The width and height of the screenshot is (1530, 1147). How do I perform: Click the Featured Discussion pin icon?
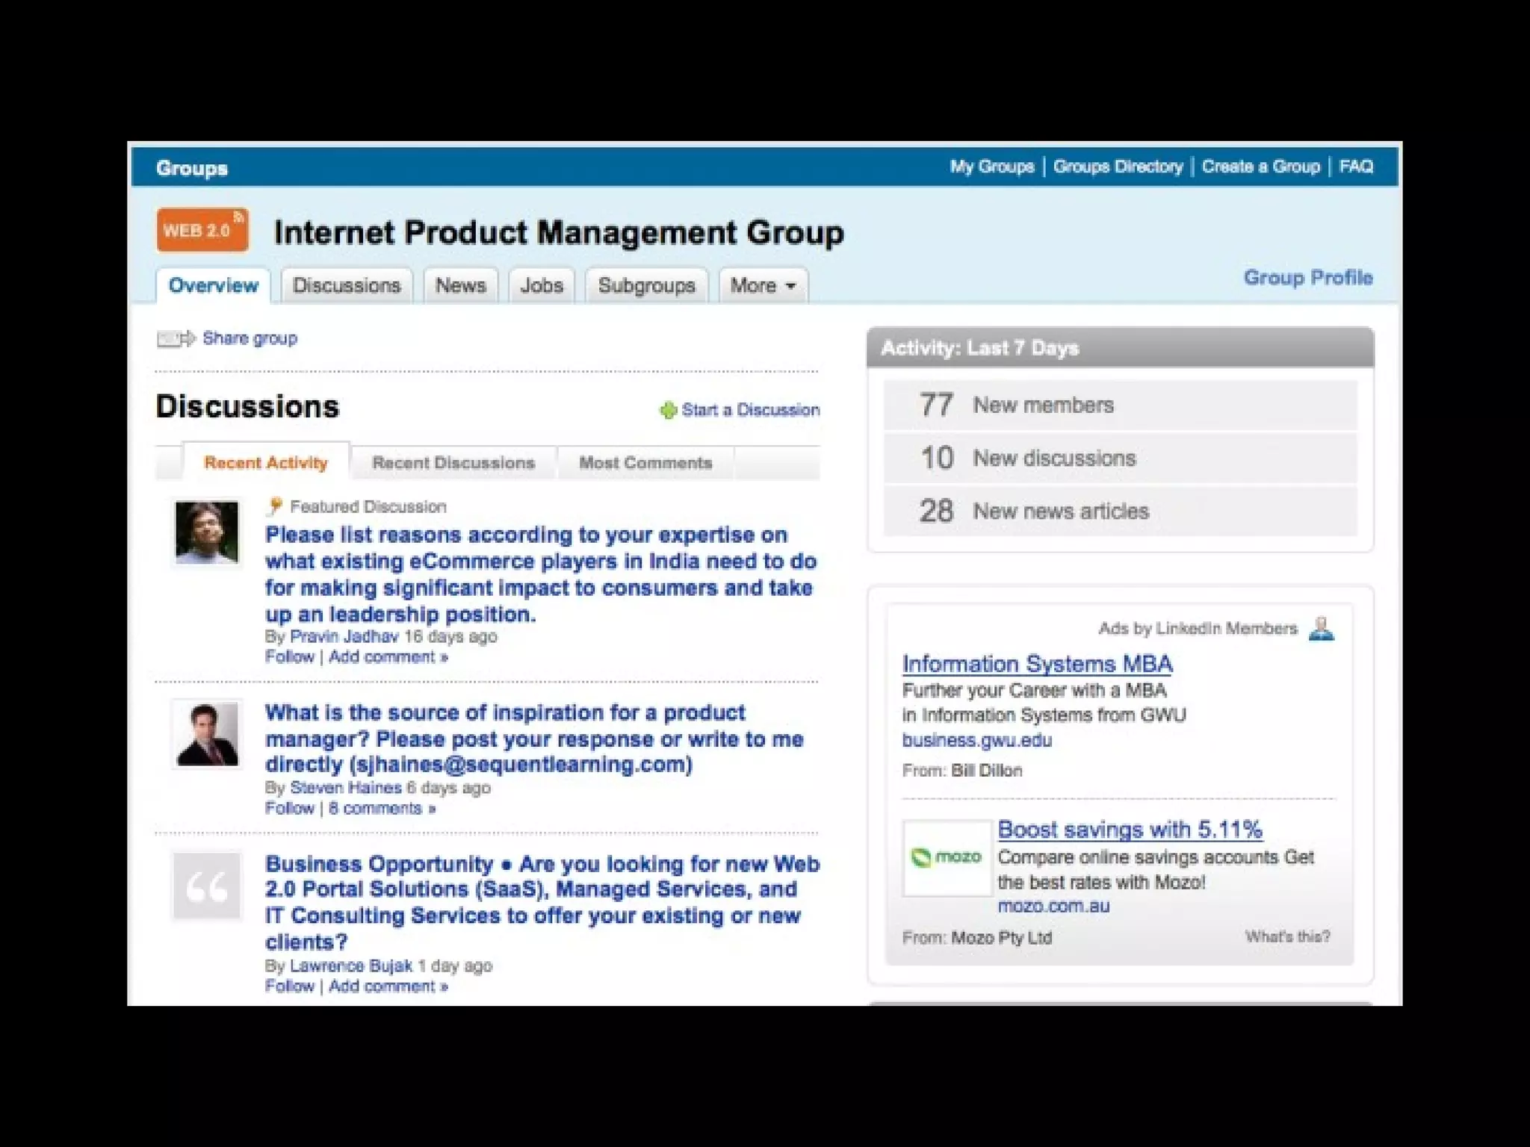click(274, 506)
